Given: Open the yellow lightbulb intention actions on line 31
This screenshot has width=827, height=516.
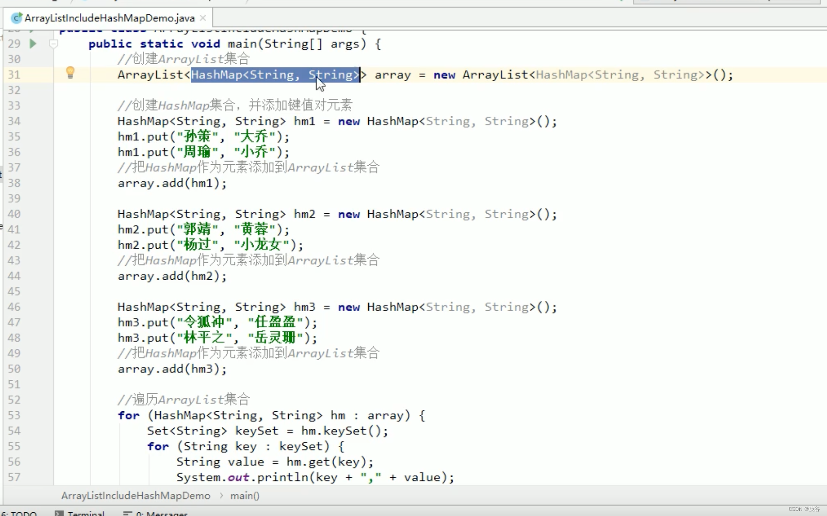Looking at the screenshot, I should [x=70, y=72].
